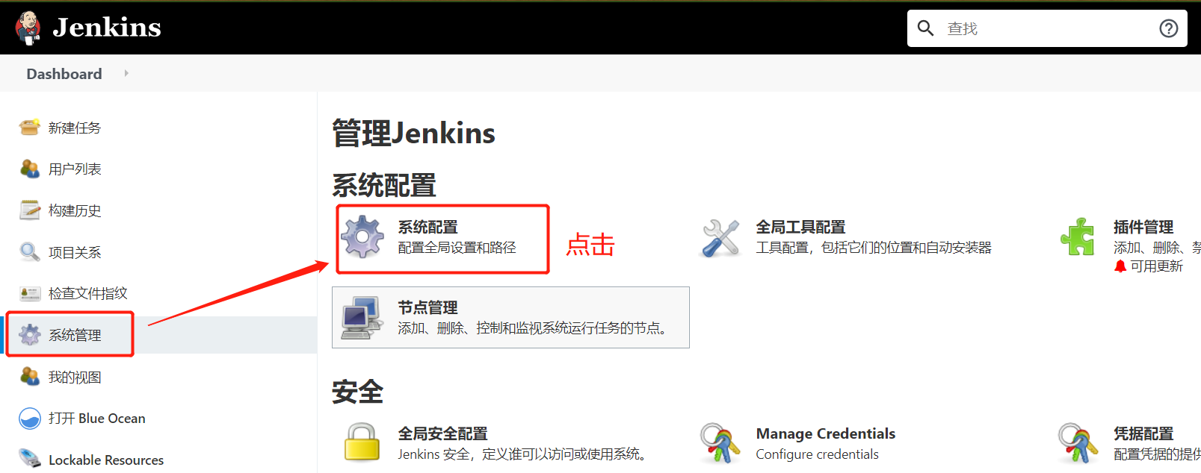Open 凭据配置 credential providers item
This screenshot has width=1201, height=473.
pos(1143,433)
